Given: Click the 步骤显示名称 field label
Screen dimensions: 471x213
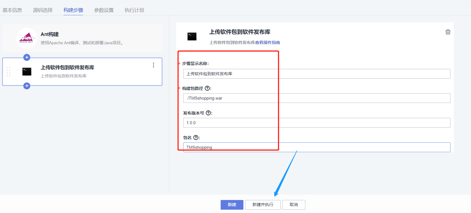Looking at the screenshot, I should click(x=195, y=64).
